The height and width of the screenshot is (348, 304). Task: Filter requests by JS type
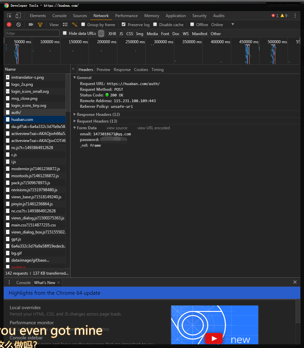tap(121, 33)
